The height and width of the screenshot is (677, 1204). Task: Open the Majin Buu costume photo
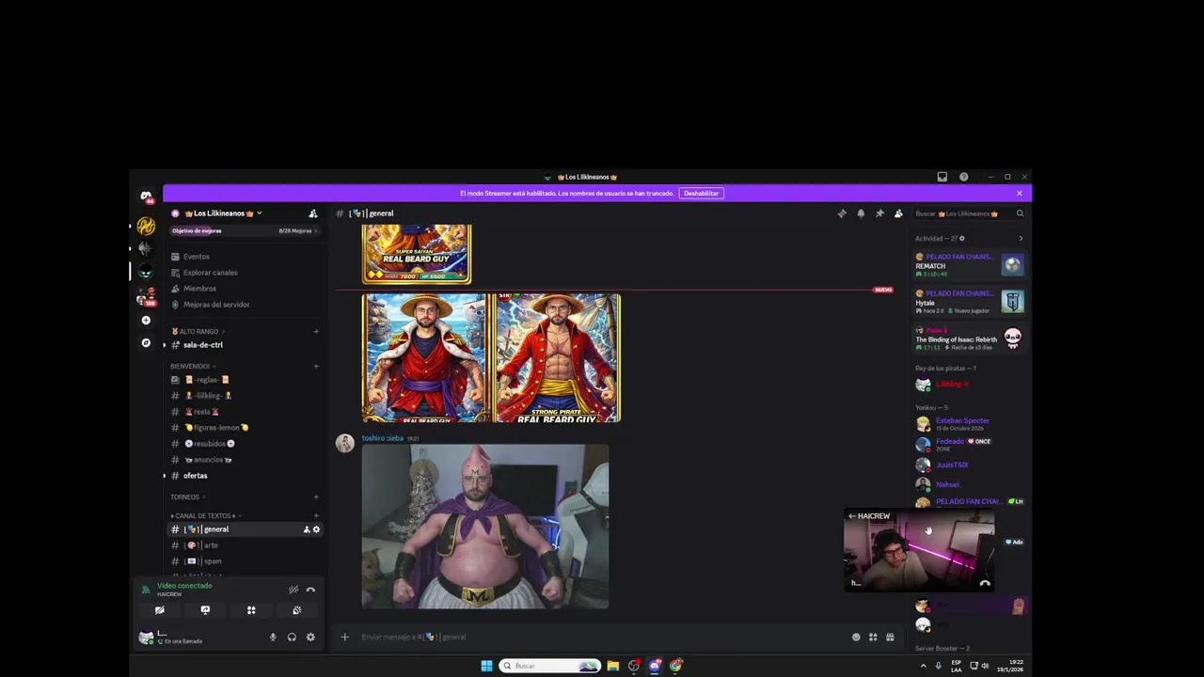coord(485,527)
